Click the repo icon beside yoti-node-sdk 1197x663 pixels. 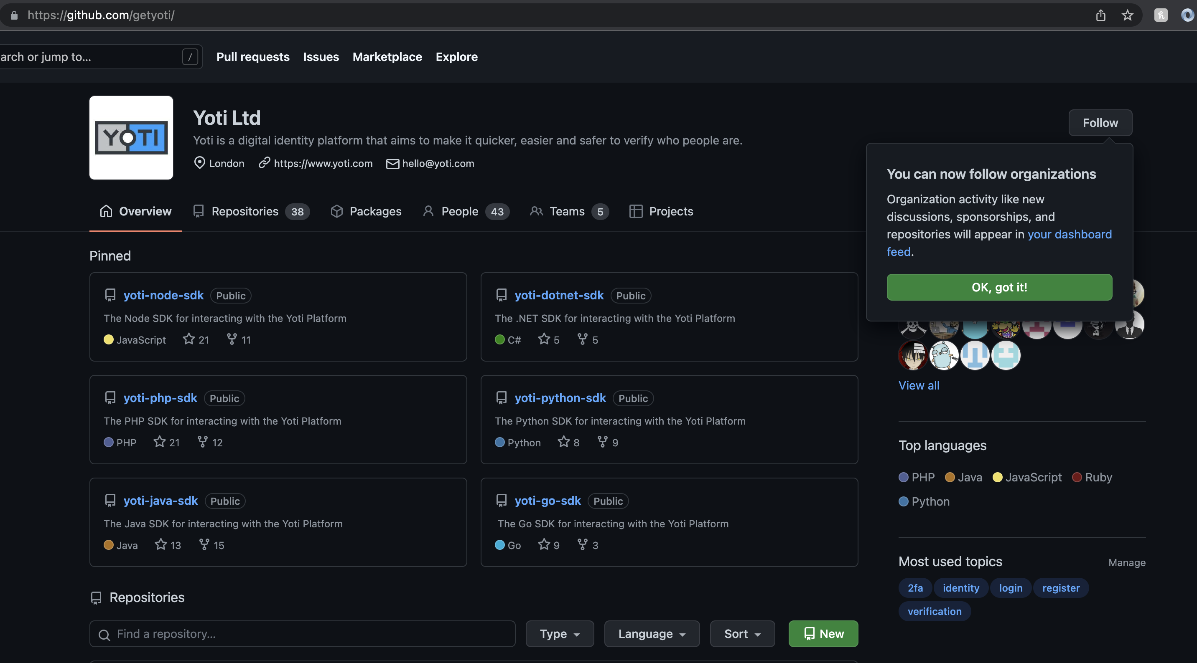click(x=110, y=295)
